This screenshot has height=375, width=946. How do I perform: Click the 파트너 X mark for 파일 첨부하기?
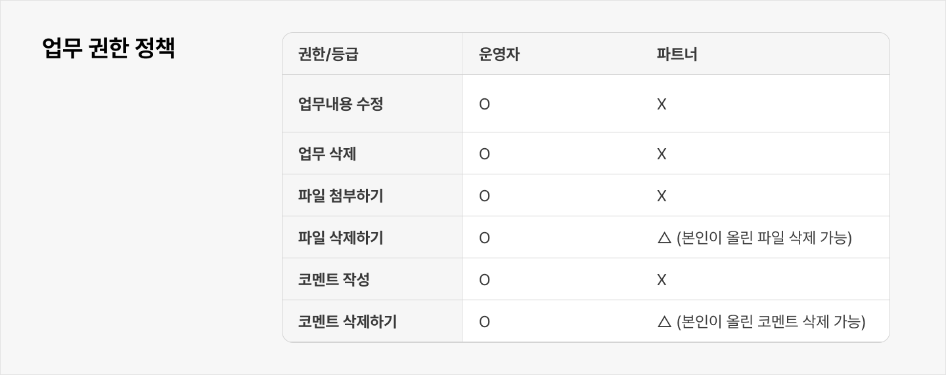(x=662, y=196)
